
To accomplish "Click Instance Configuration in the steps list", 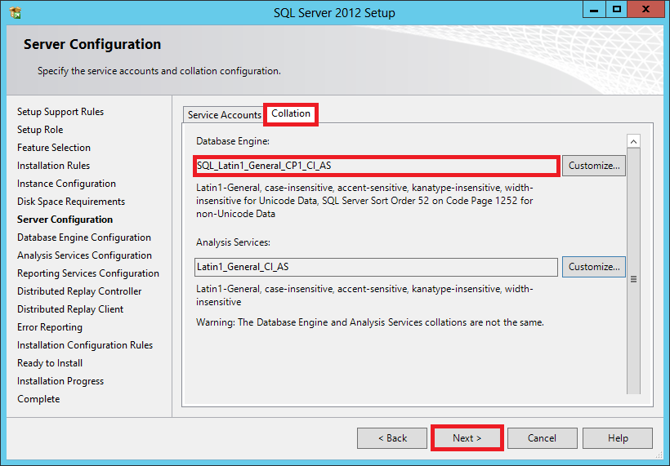I will pyautogui.click(x=66, y=184).
